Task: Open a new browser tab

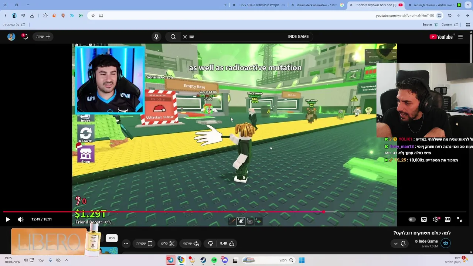Action: (225, 5)
